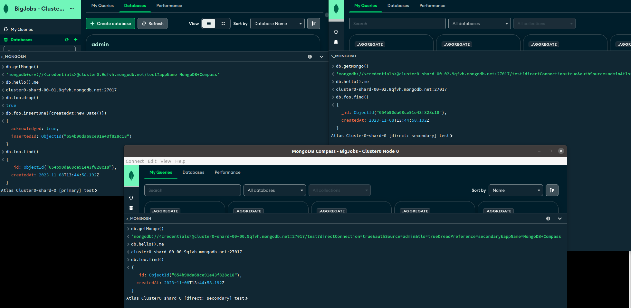Toggle sort order next to Database Name
Image resolution: width=631 pixels, height=308 pixels.
313,23
